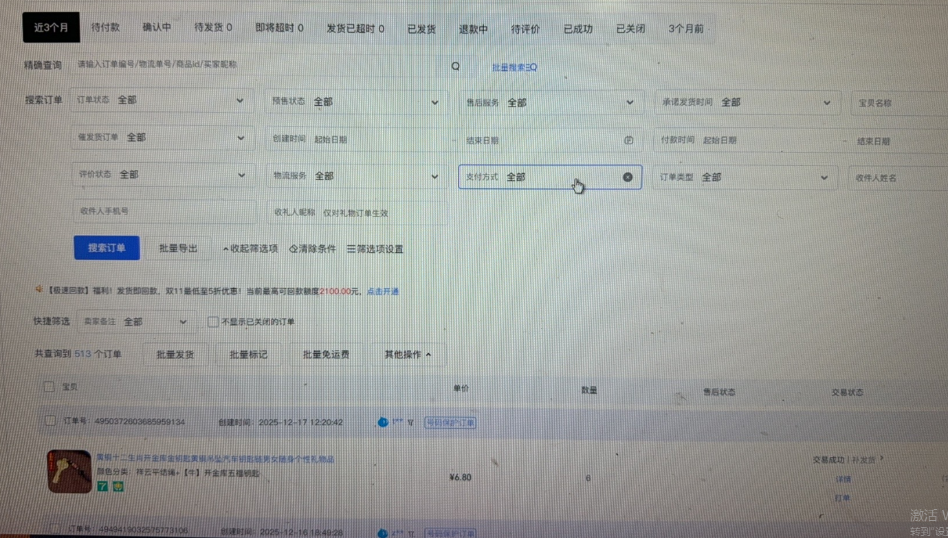
Task: Open 详情 for the ¥6.80 order
Action: point(843,479)
